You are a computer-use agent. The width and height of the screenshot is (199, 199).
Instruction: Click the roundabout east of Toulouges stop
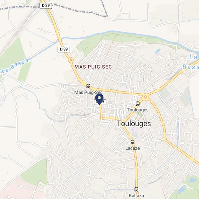[x=145, y=97]
